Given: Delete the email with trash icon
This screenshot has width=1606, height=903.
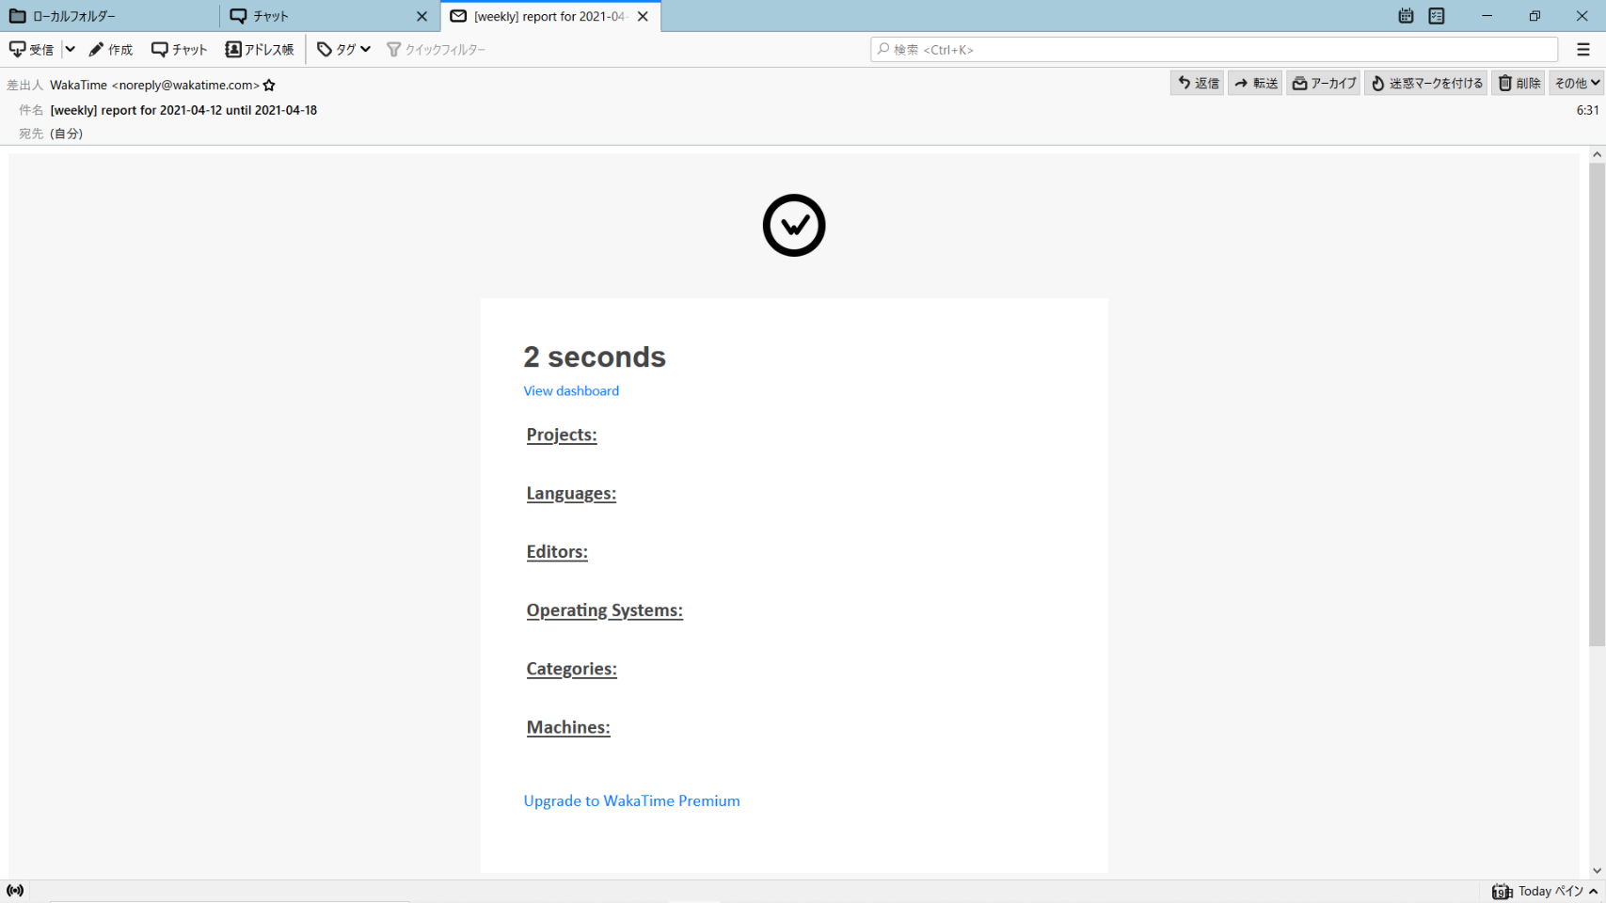Looking at the screenshot, I should click(1519, 84).
